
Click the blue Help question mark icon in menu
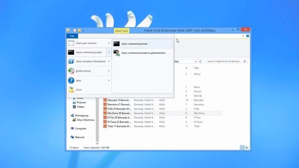point(71,80)
